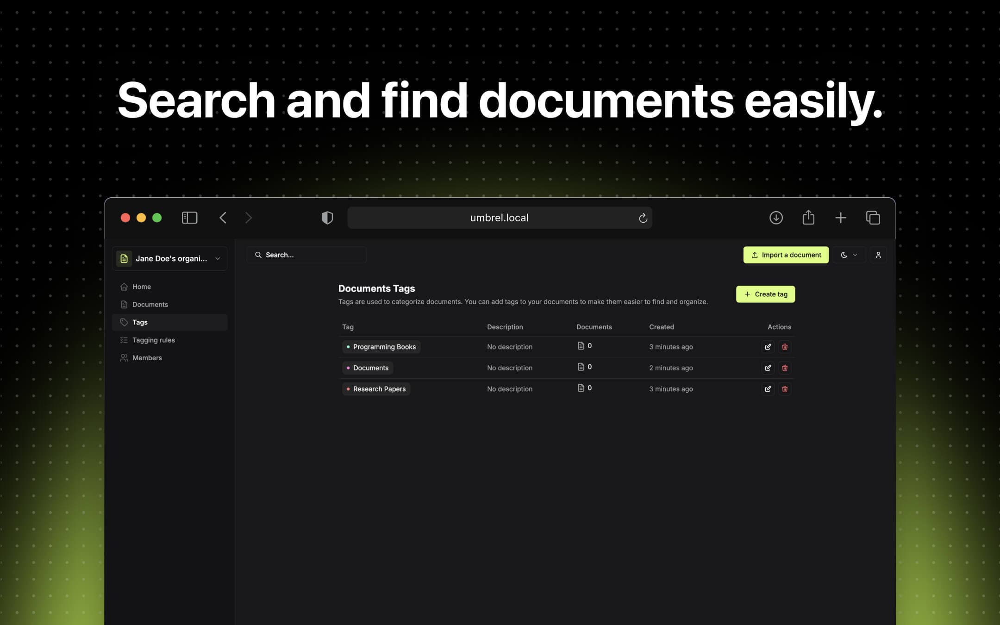
Task: Open the theme selector chevron
Action: point(855,255)
